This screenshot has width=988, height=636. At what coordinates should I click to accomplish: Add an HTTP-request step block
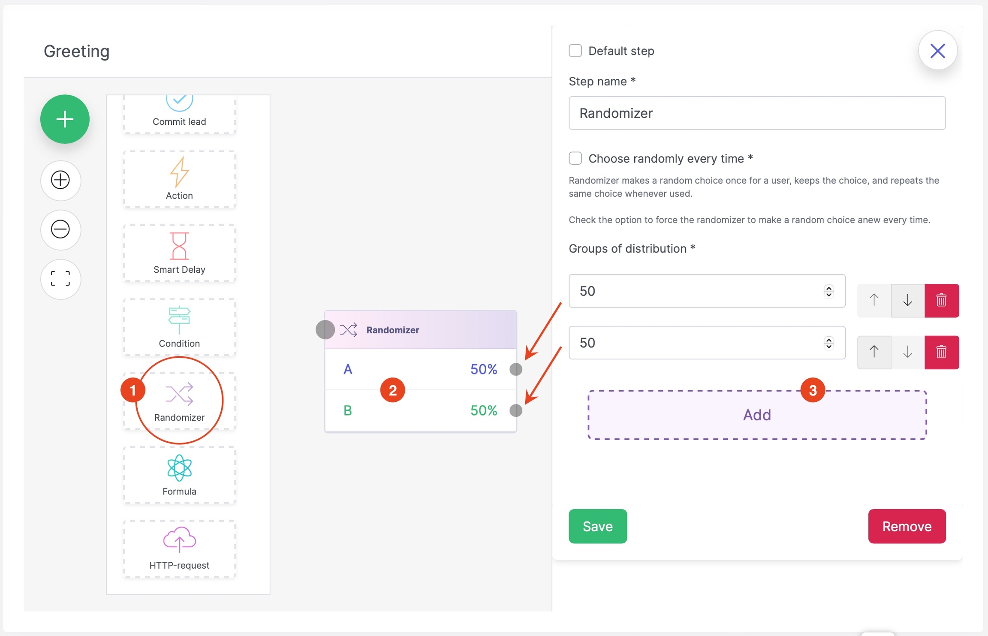tap(179, 549)
